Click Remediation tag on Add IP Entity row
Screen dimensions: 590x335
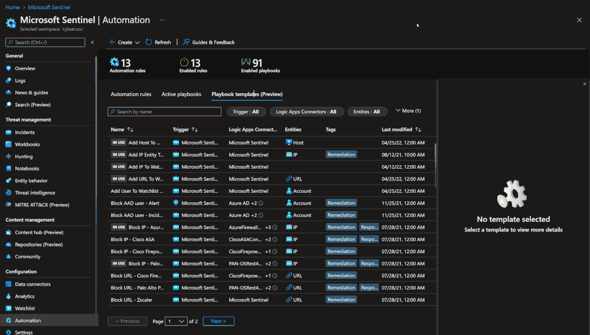pyautogui.click(x=341, y=155)
